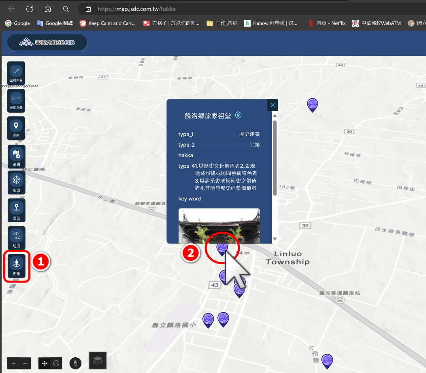Open the Google 翻譯 bookmark
This screenshot has width=426, height=373.
coord(55,23)
